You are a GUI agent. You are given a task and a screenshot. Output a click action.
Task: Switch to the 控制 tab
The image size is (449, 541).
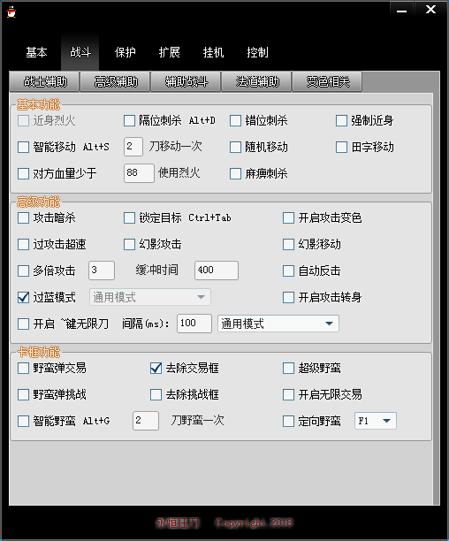click(x=257, y=52)
